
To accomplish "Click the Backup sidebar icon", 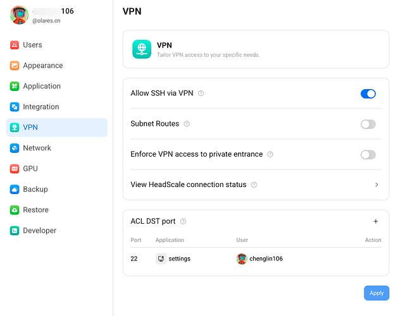I will [15, 190].
